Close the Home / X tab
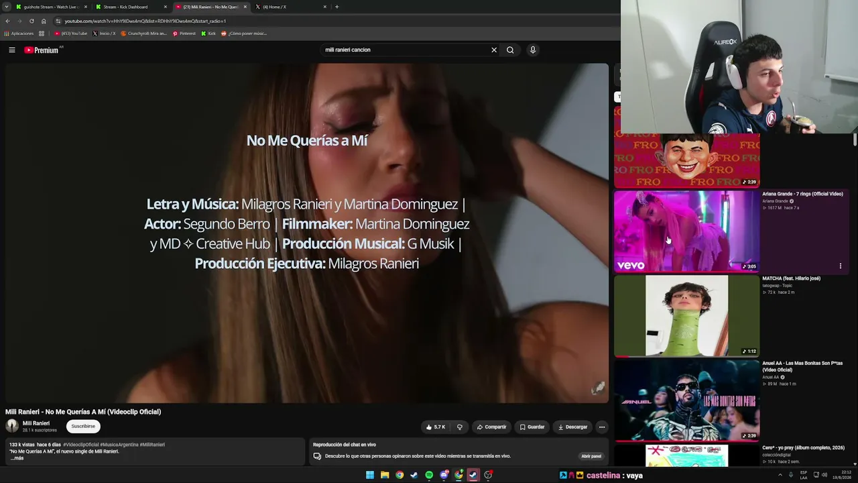The image size is (858, 483). (325, 7)
